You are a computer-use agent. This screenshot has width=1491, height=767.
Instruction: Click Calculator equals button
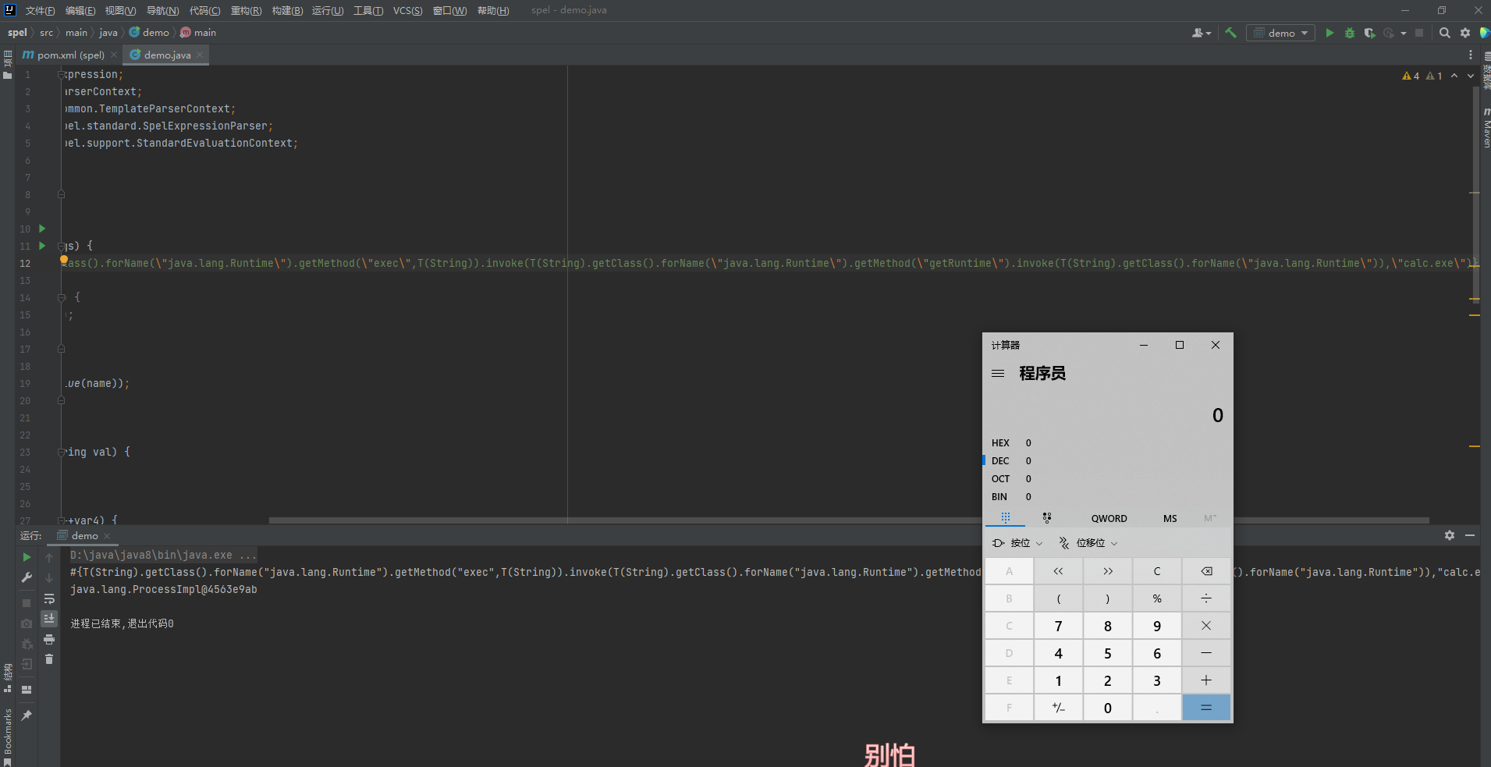[1206, 708]
